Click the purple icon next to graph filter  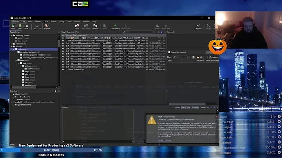tap(161, 32)
